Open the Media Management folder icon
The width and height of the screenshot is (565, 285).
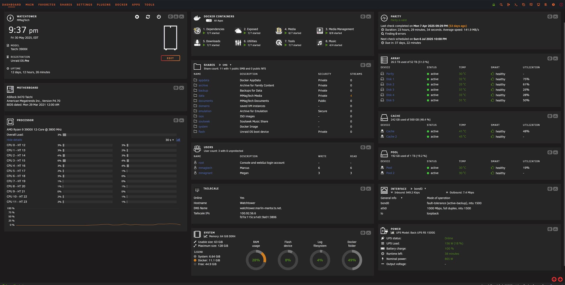(x=320, y=31)
